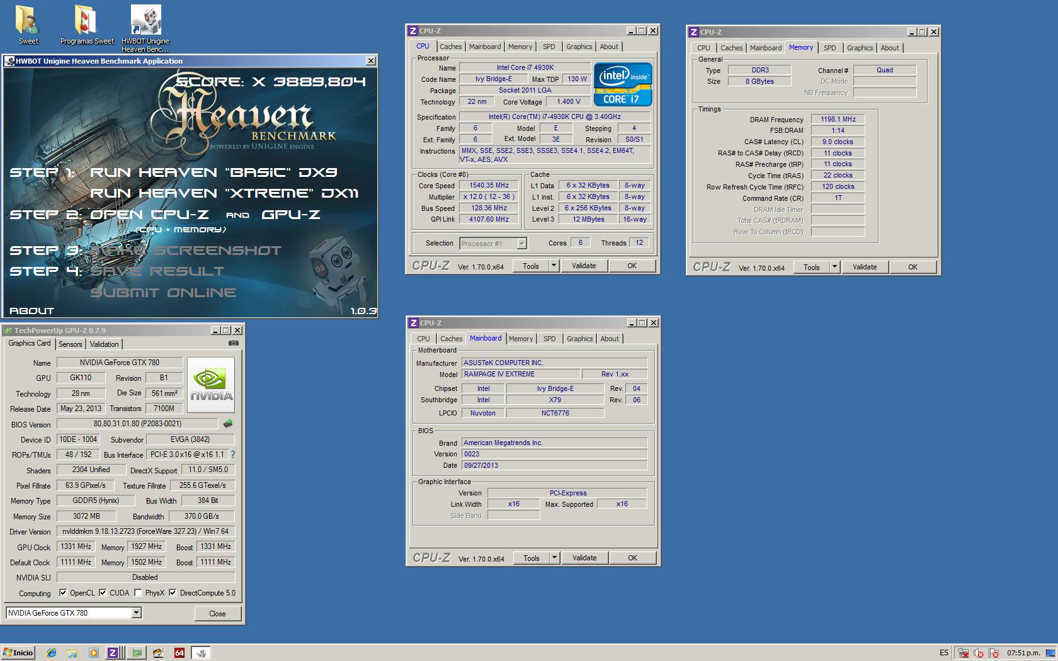Click the green BIOS save chip icon

point(228,424)
